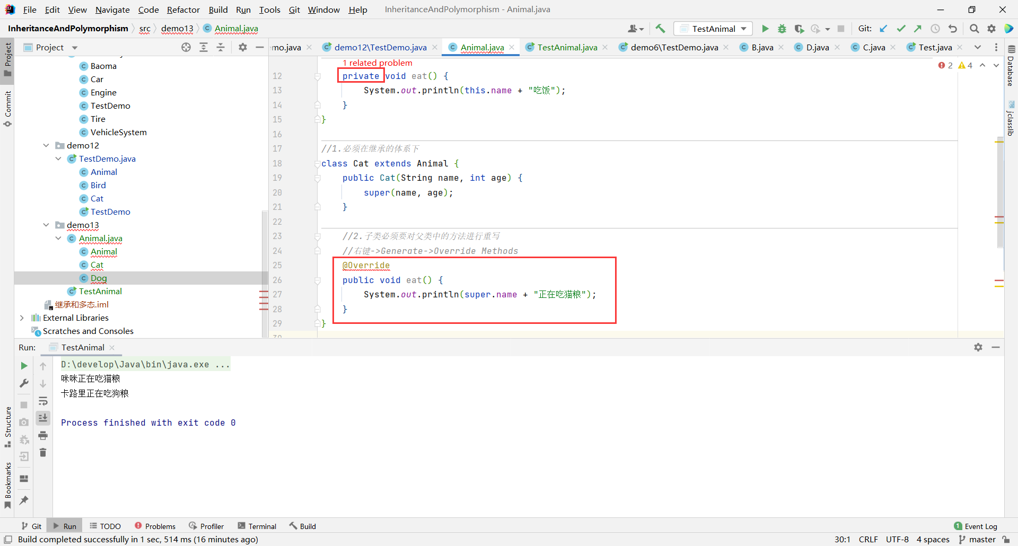Show Git history clock icon
This screenshot has height=546, width=1018.
point(935,29)
